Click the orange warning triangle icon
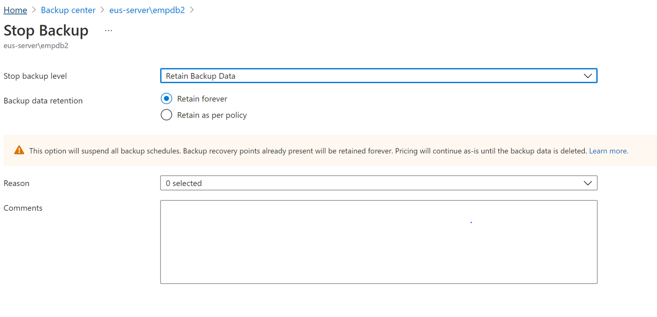The image size is (657, 317). (19, 150)
